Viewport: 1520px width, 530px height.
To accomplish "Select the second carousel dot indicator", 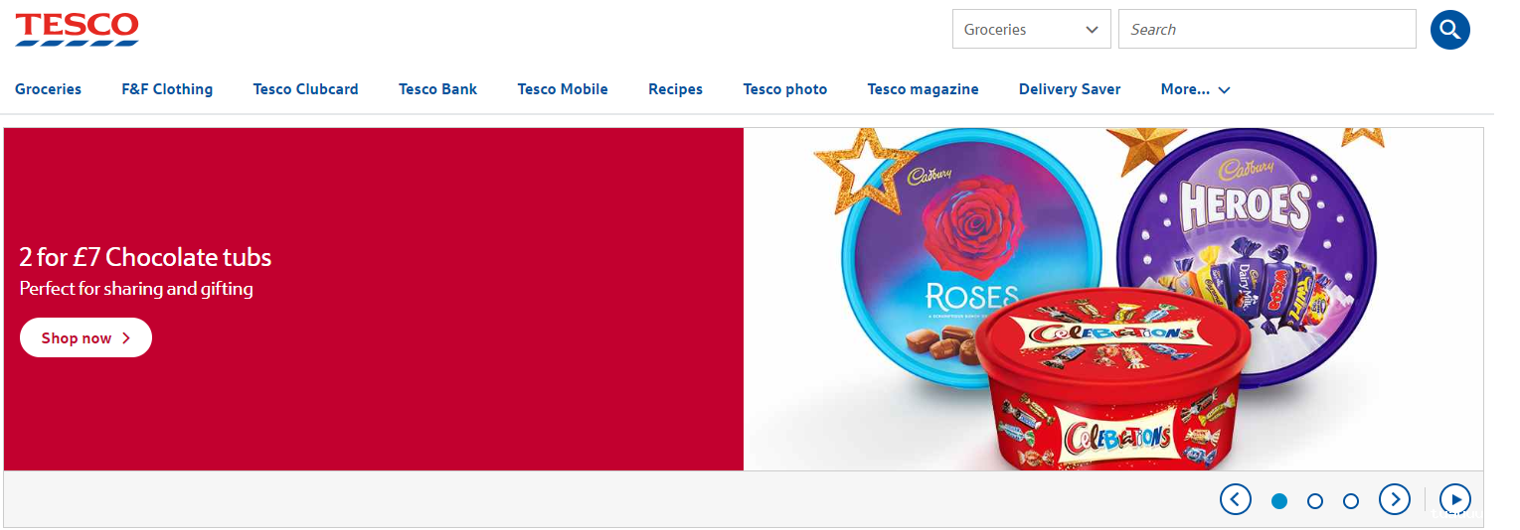I will (1315, 501).
